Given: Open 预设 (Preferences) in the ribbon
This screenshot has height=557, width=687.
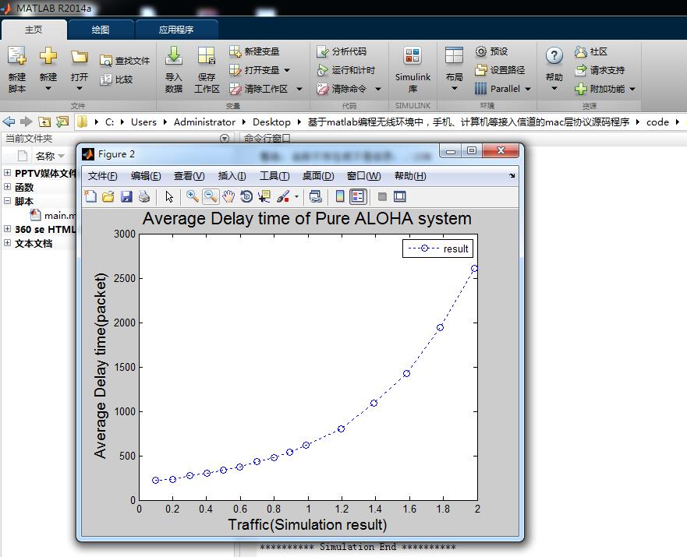Looking at the screenshot, I should (491, 51).
